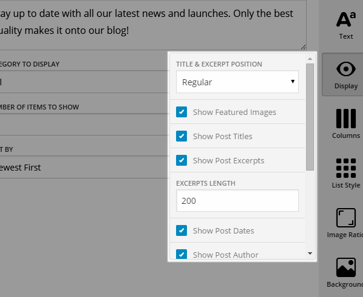
Task: Uncheck Show Post Titles checkbox
Action: pos(181,136)
